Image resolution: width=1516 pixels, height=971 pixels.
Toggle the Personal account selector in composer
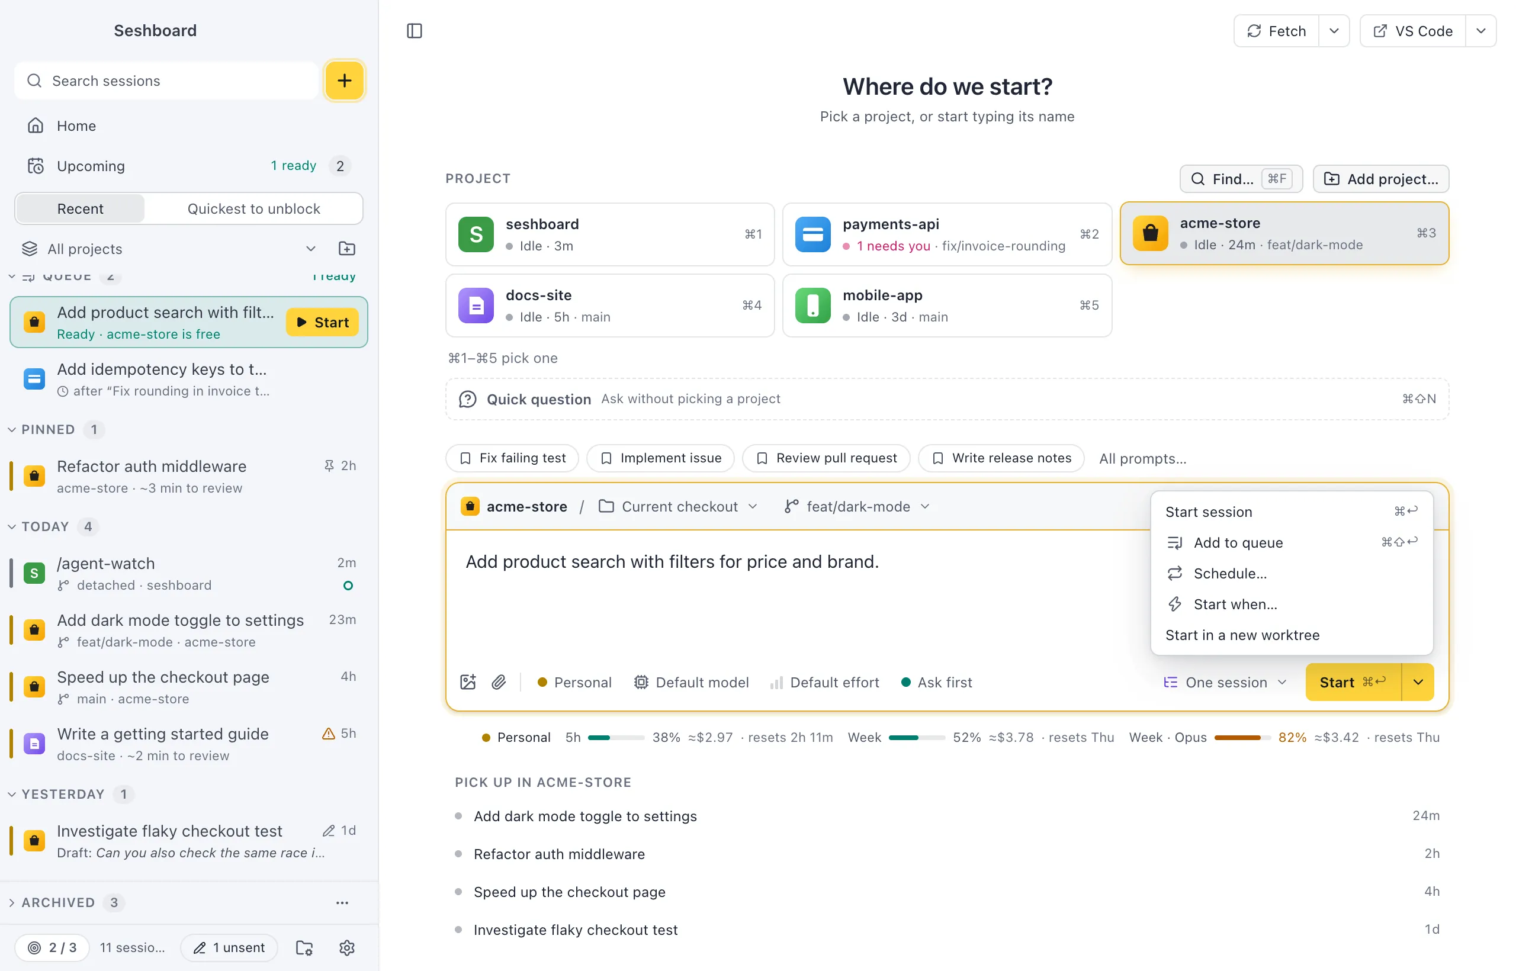point(574,682)
